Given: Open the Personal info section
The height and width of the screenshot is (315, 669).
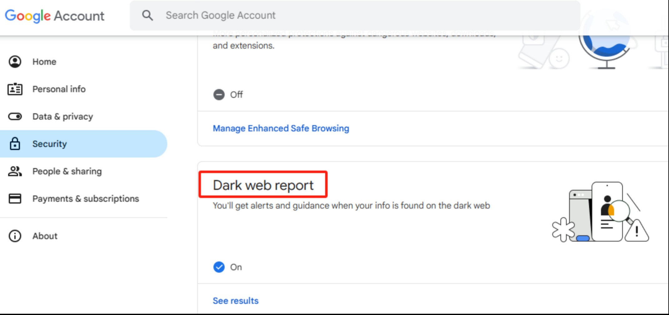Looking at the screenshot, I should pos(59,89).
